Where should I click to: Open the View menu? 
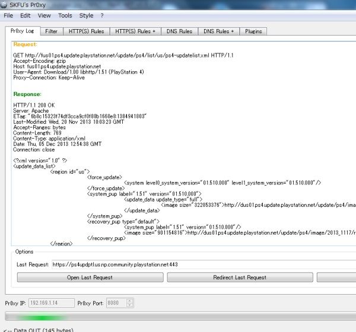pyautogui.click(x=44, y=15)
